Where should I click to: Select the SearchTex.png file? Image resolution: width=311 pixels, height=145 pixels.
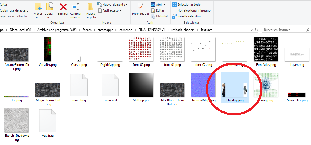297,95
